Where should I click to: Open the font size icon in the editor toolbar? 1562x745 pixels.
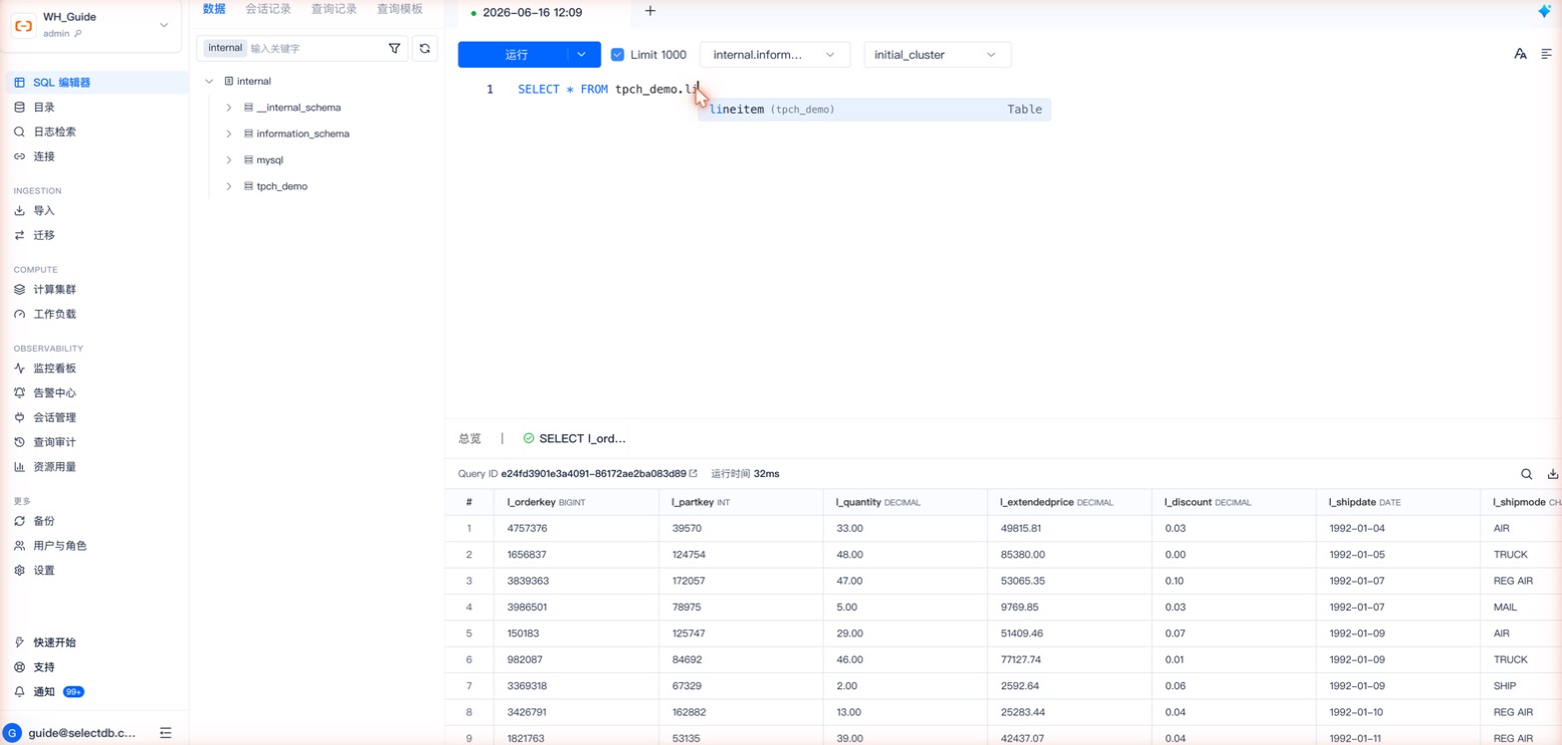tap(1520, 54)
